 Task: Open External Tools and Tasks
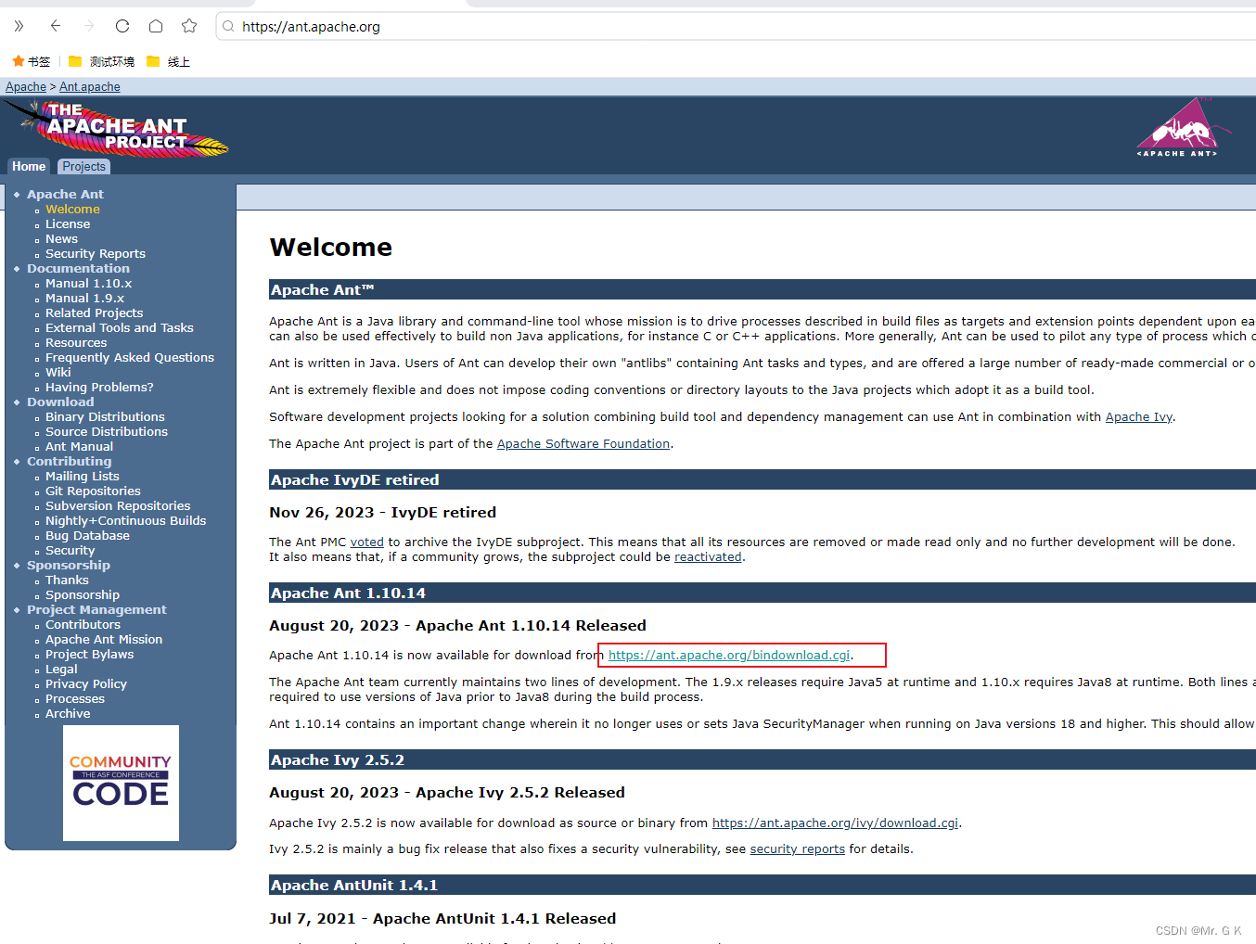click(120, 328)
